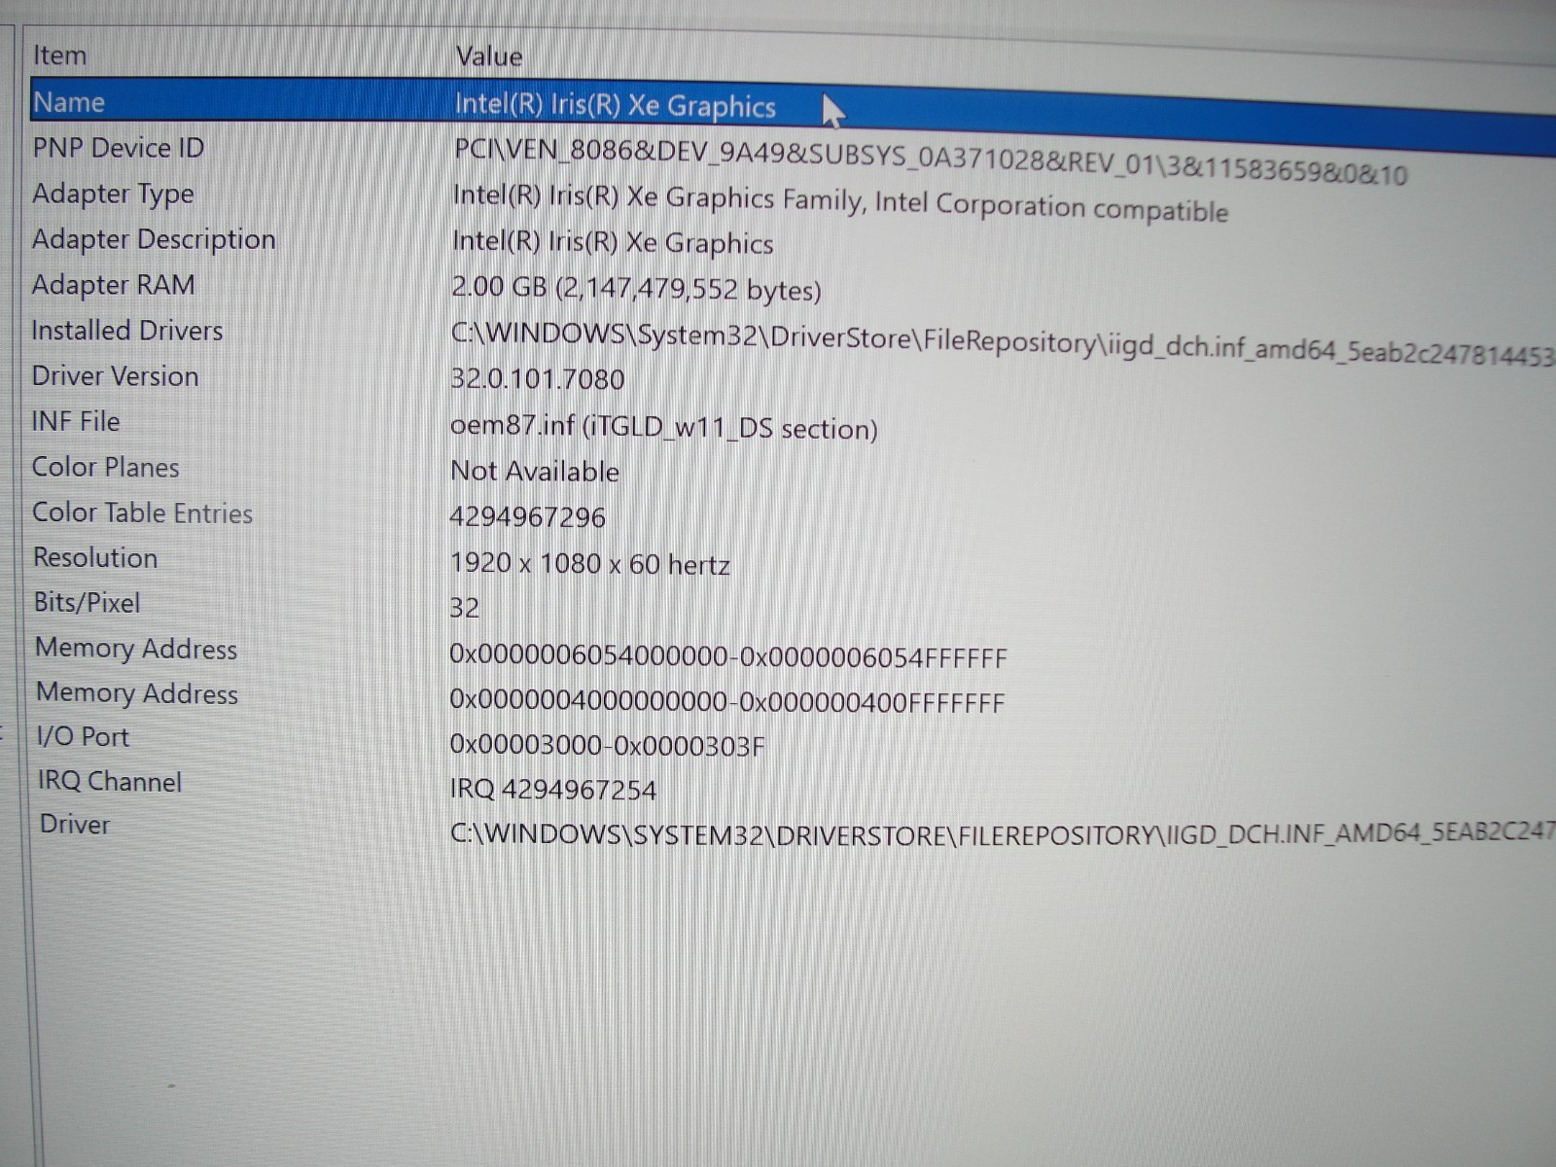Select the Resolution row label
1556x1167 pixels.
[x=95, y=557]
